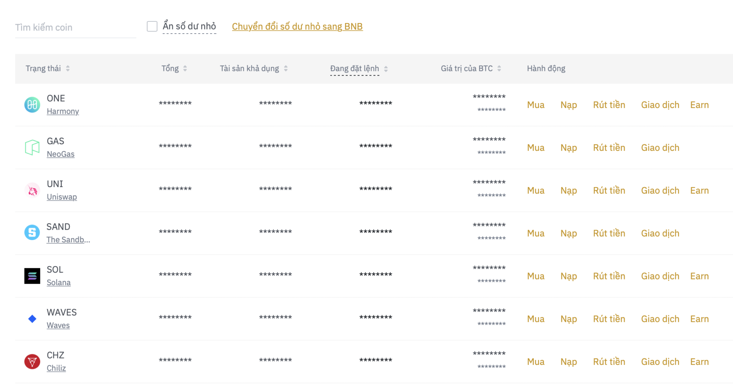Click Mua in the WAVES row

(x=536, y=319)
